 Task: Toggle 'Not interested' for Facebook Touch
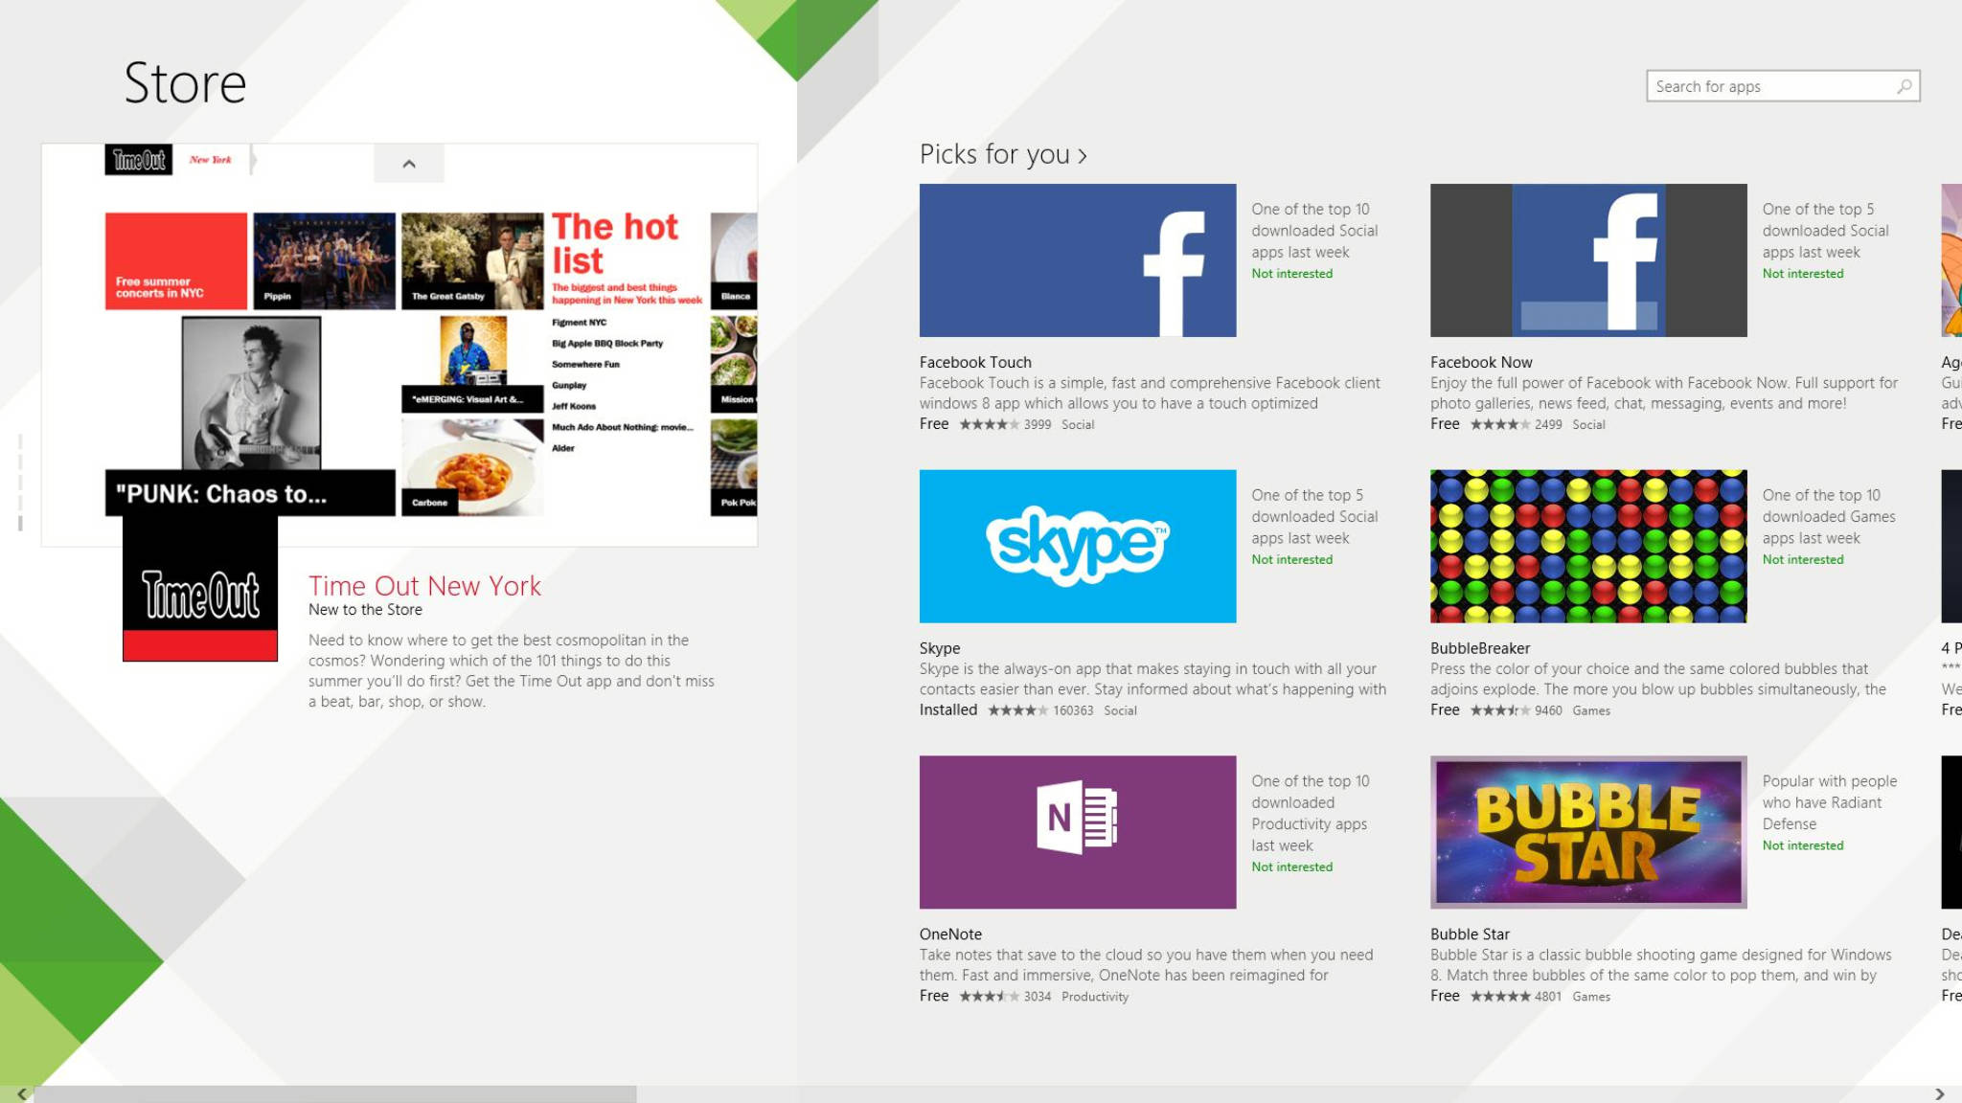1291,274
